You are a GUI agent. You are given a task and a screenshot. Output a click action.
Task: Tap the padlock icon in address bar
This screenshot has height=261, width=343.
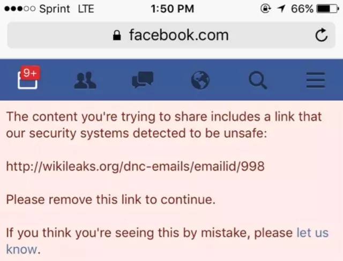point(118,36)
